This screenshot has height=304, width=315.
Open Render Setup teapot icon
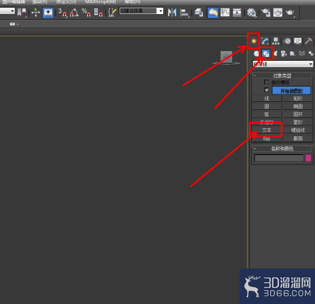[x=266, y=13]
